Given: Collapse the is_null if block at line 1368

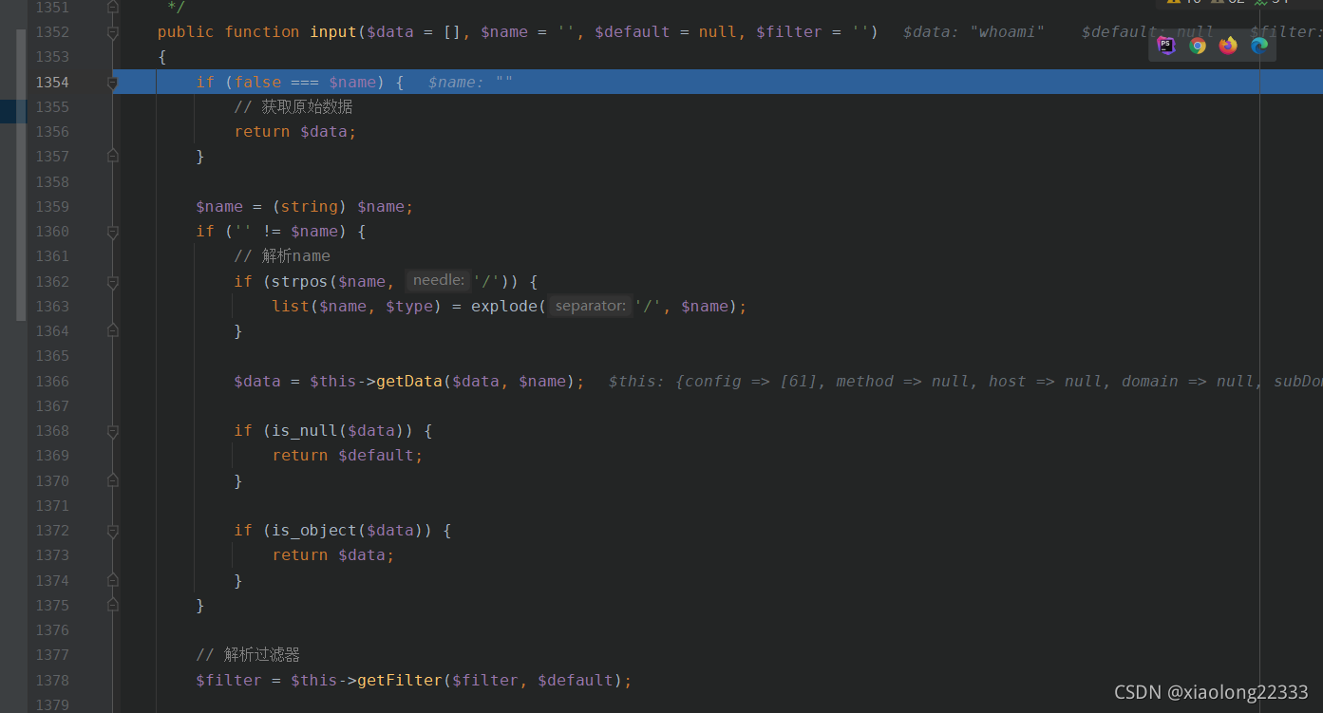Looking at the screenshot, I should (x=113, y=431).
